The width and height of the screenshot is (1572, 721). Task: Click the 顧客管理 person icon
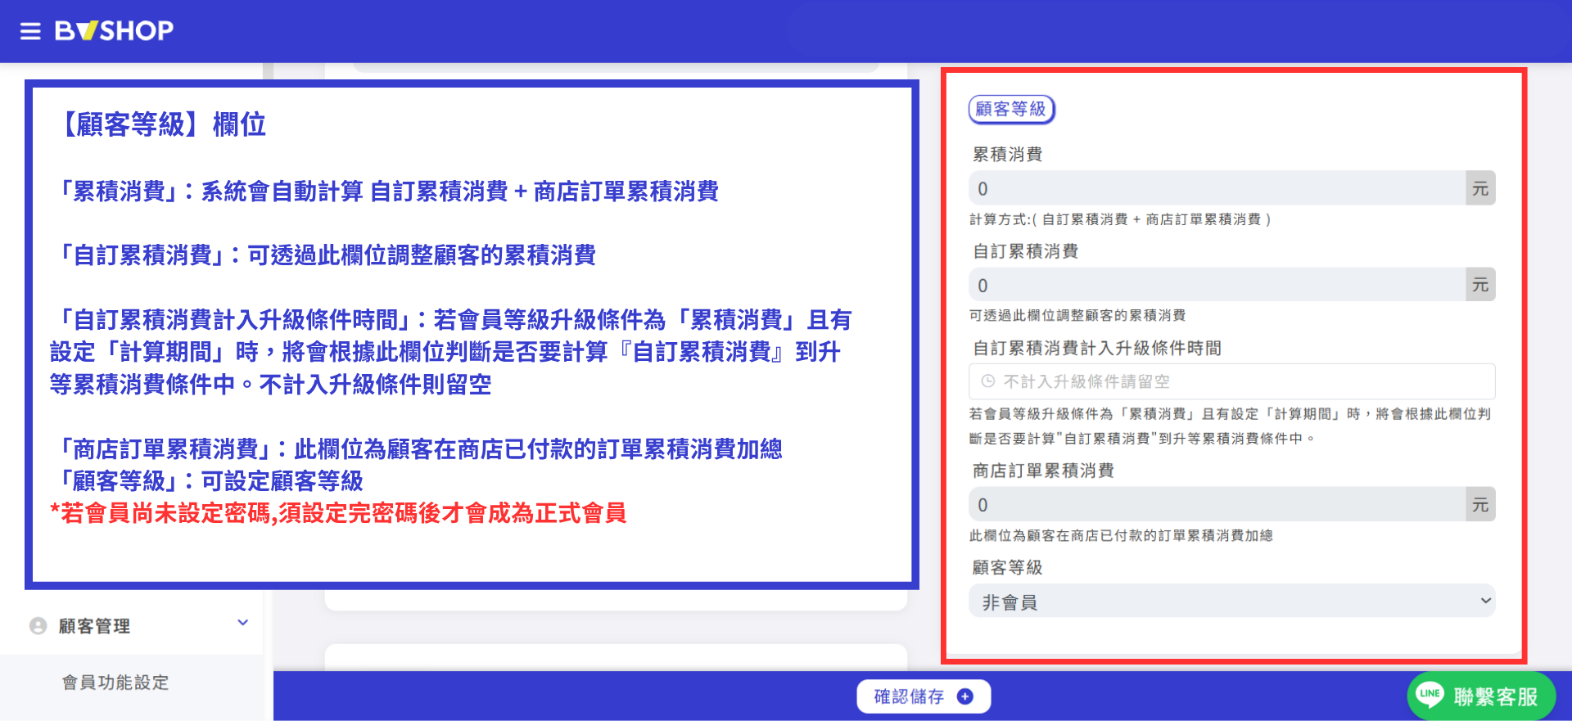coord(38,626)
